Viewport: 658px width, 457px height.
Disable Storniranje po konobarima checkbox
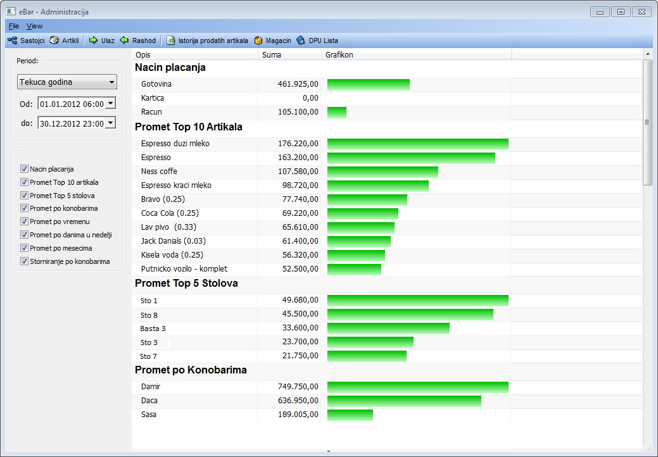point(24,261)
